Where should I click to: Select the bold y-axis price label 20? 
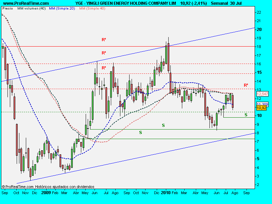click(x=259, y=30)
